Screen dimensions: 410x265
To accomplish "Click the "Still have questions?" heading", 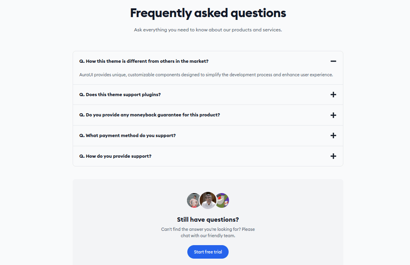I will pos(208,219).
